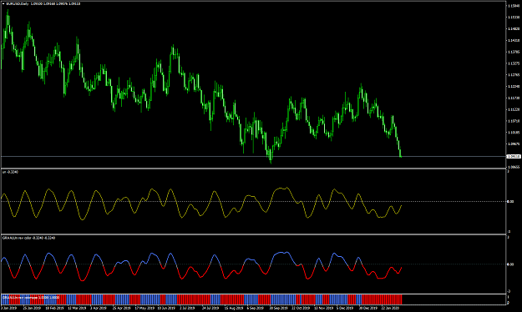Click the red-blue colored oscillator indicator label

pos(28,238)
